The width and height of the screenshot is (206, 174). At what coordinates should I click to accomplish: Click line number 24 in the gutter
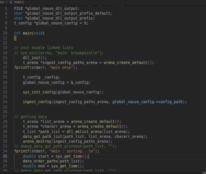[x=5, y=102]
